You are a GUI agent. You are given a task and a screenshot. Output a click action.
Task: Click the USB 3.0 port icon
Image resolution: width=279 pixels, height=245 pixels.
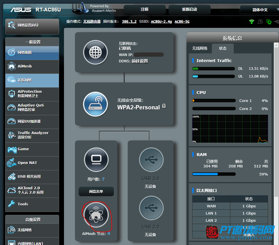[x=151, y=159]
